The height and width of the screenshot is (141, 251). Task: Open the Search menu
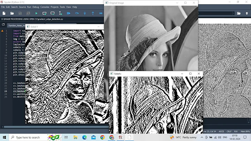click(x=14, y=7)
